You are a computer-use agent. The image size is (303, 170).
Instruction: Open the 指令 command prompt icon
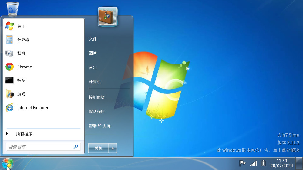pyautogui.click(x=10, y=80)
